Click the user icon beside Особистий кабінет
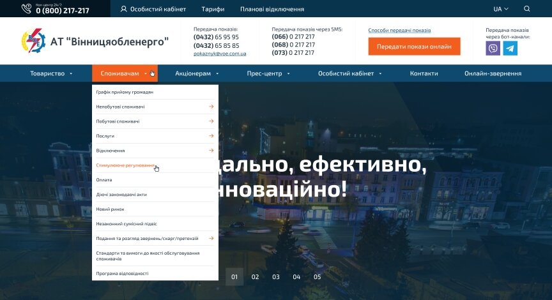Image resolution: width=552 pixels, height=300 pixels. click(123, 9)
